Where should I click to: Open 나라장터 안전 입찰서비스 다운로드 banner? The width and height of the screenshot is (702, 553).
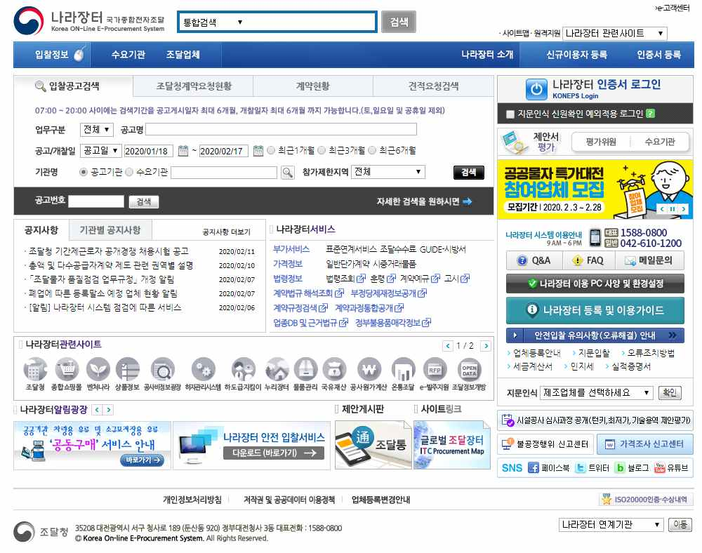pos(251,445)
